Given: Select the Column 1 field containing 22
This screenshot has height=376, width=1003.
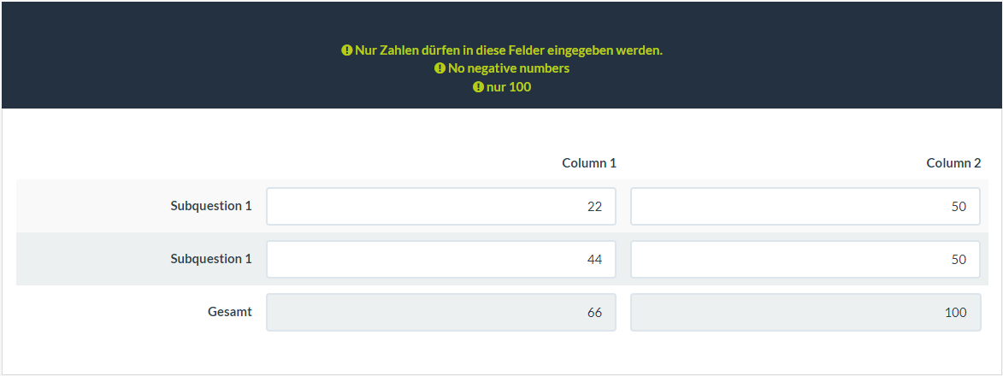Looking at the screenshot, I should click(x=440, y=207).
